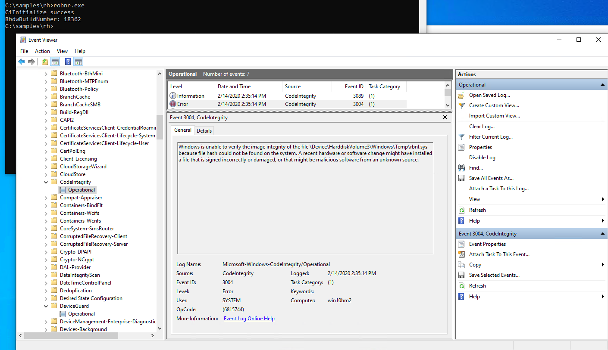The image size is (608, 350).
Task: Click the Back navigation arrow
Action: tap(22, 62)
